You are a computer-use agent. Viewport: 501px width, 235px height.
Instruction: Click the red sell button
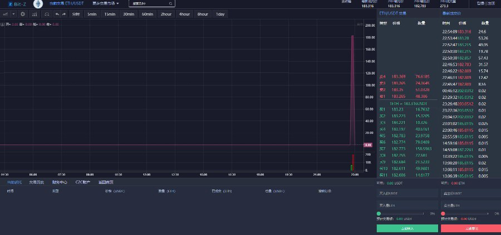(x=470, y=228)
